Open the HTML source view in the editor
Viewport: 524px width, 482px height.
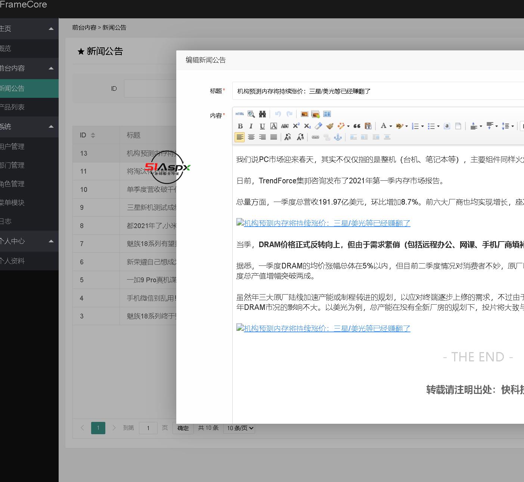(x=240, y=114)
